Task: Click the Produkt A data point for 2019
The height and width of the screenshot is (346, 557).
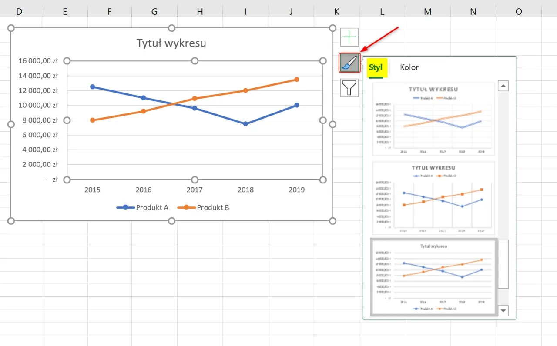Action: pyautogui.click(x=296, y=105)
